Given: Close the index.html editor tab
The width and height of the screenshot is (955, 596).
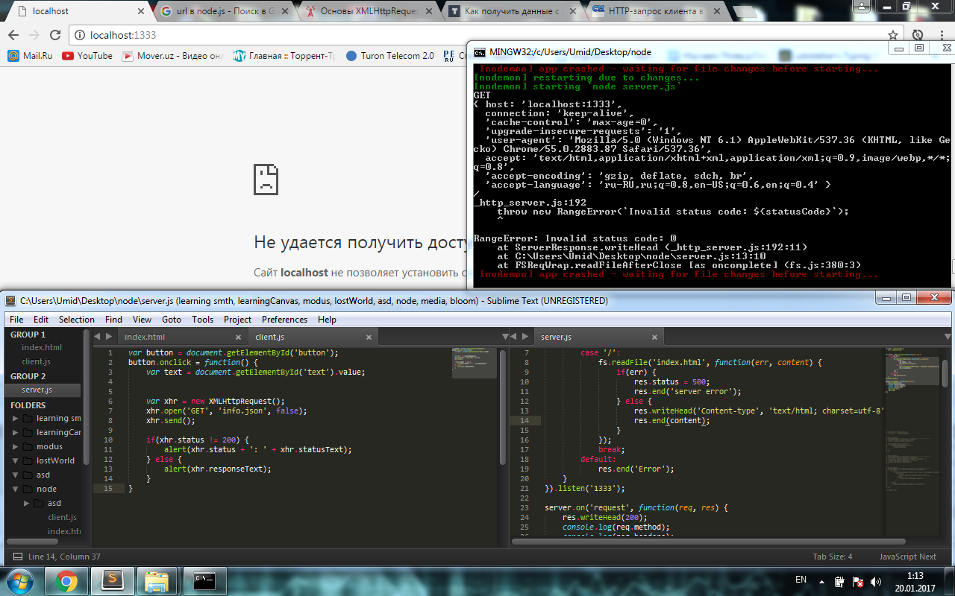Looking at the screenshot, I should click(237, 337).
